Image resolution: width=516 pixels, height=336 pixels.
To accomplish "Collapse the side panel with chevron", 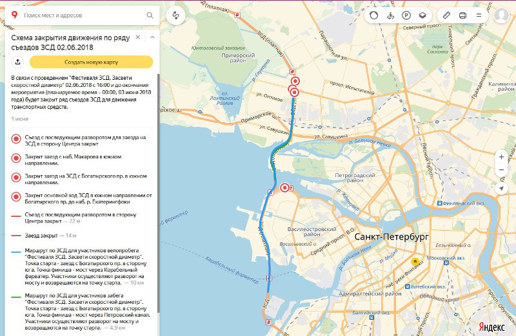I will [x=152, y=37].
